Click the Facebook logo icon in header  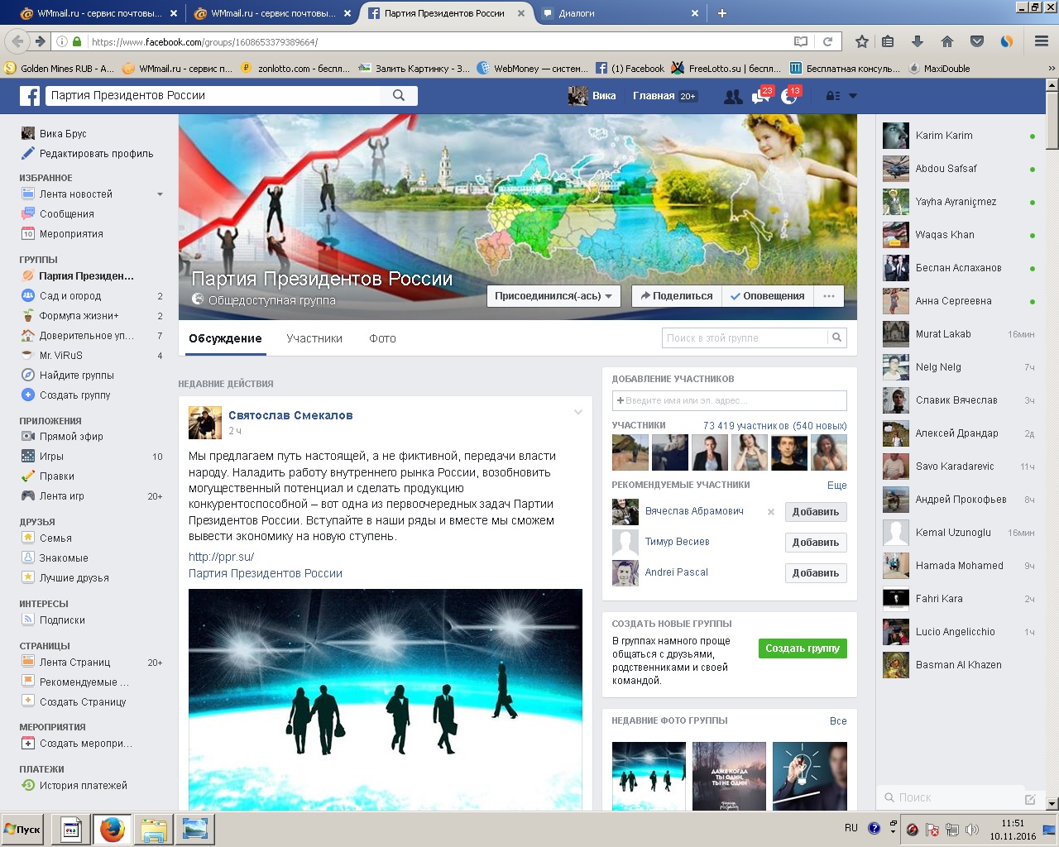30,96
